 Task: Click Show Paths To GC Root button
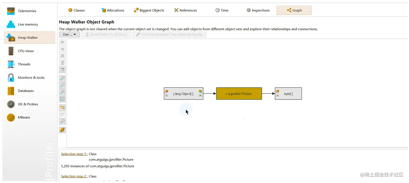[106, 34]
